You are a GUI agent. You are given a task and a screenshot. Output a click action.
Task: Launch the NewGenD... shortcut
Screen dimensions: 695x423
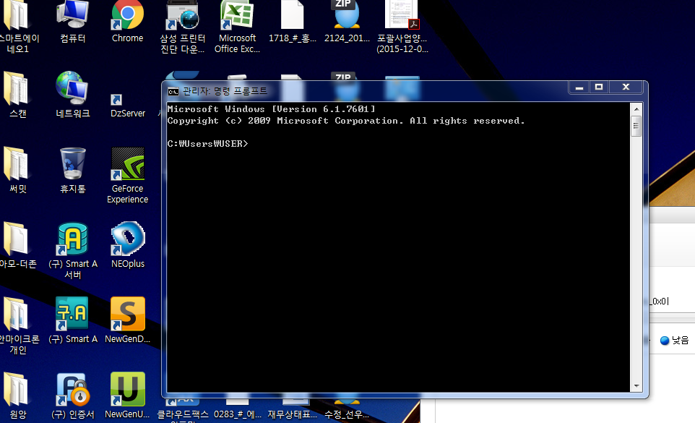tap(128, 320)
